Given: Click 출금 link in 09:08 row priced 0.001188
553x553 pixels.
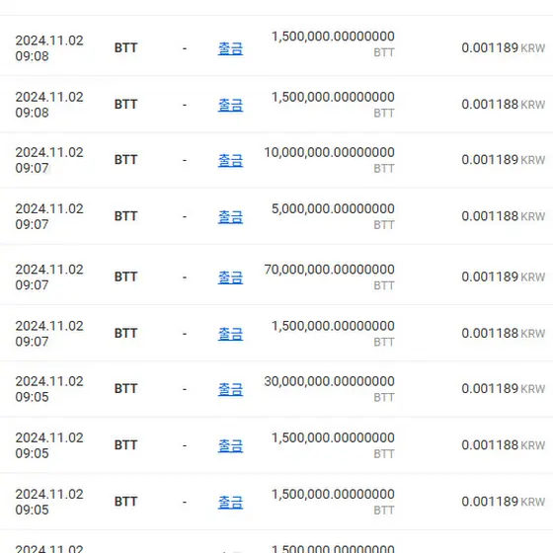Looking at the screenshot, I should 230,105.
